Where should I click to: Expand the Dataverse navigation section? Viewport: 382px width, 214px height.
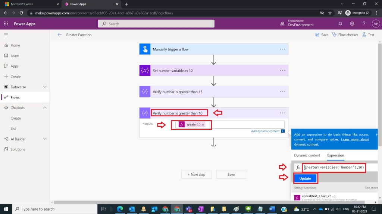pyautogui.click(x=45, y=87)
